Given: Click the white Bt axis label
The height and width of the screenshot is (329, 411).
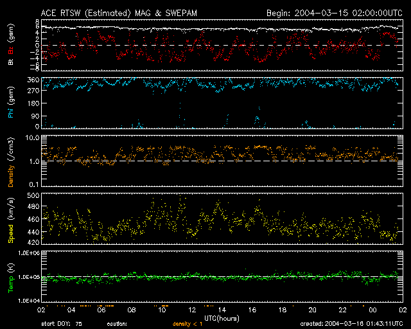Looking at the screenshot, I should [11, 62].
